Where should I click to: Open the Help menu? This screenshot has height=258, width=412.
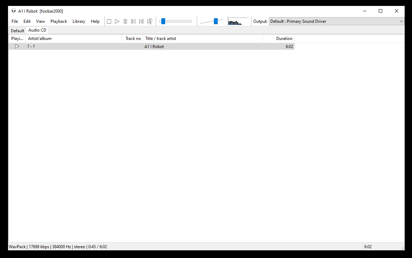[95, 21]
